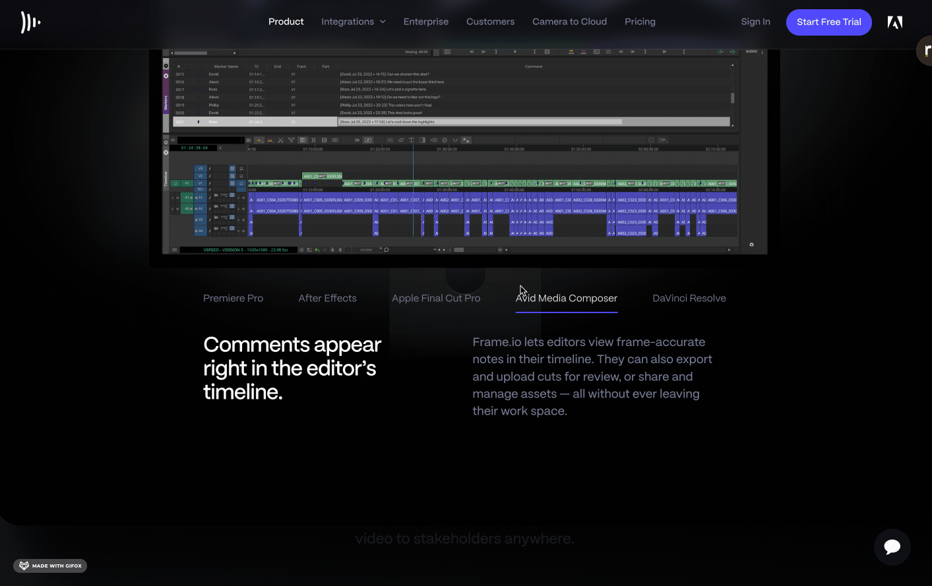Viewport: 932px width, 586px height.
Task: Go to the Enterprise page
Action: pyautogui.click(x=426, y=22)
